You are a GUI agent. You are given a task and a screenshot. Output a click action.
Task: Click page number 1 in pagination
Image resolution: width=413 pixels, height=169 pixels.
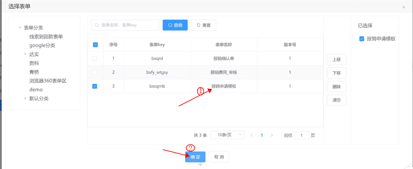pyautogui.click(x=262, y=135)
